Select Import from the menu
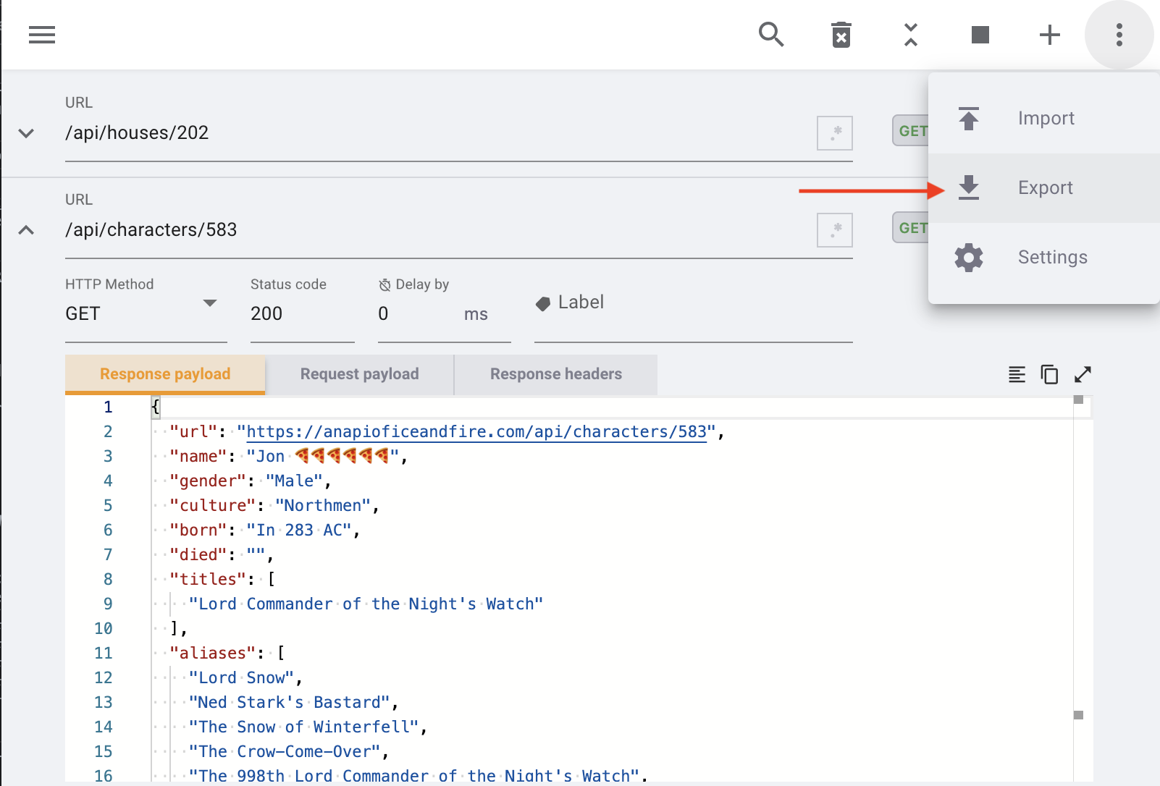Viewport: 1160px width, 786px height. (1044, 119)
